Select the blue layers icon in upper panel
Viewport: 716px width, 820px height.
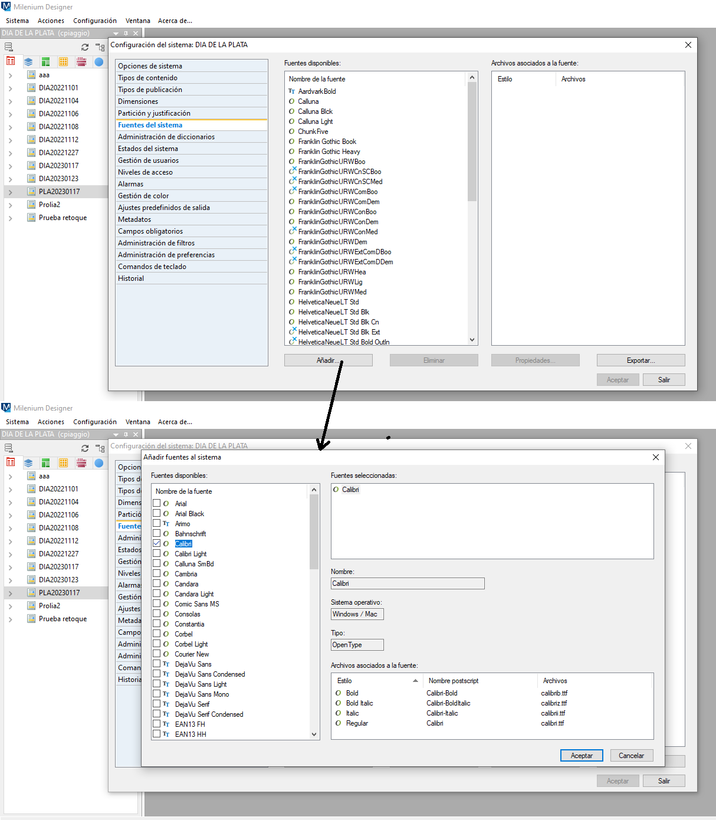(x=28, y=62)
